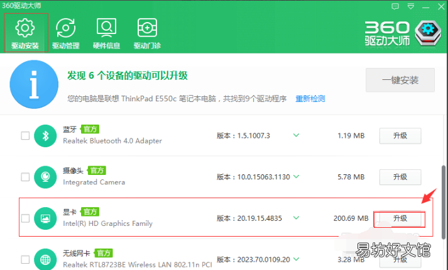Expand version dropdown for 10.0.15063.1130
The width and height of the screenshot is (448, 270).
point(297,176)
